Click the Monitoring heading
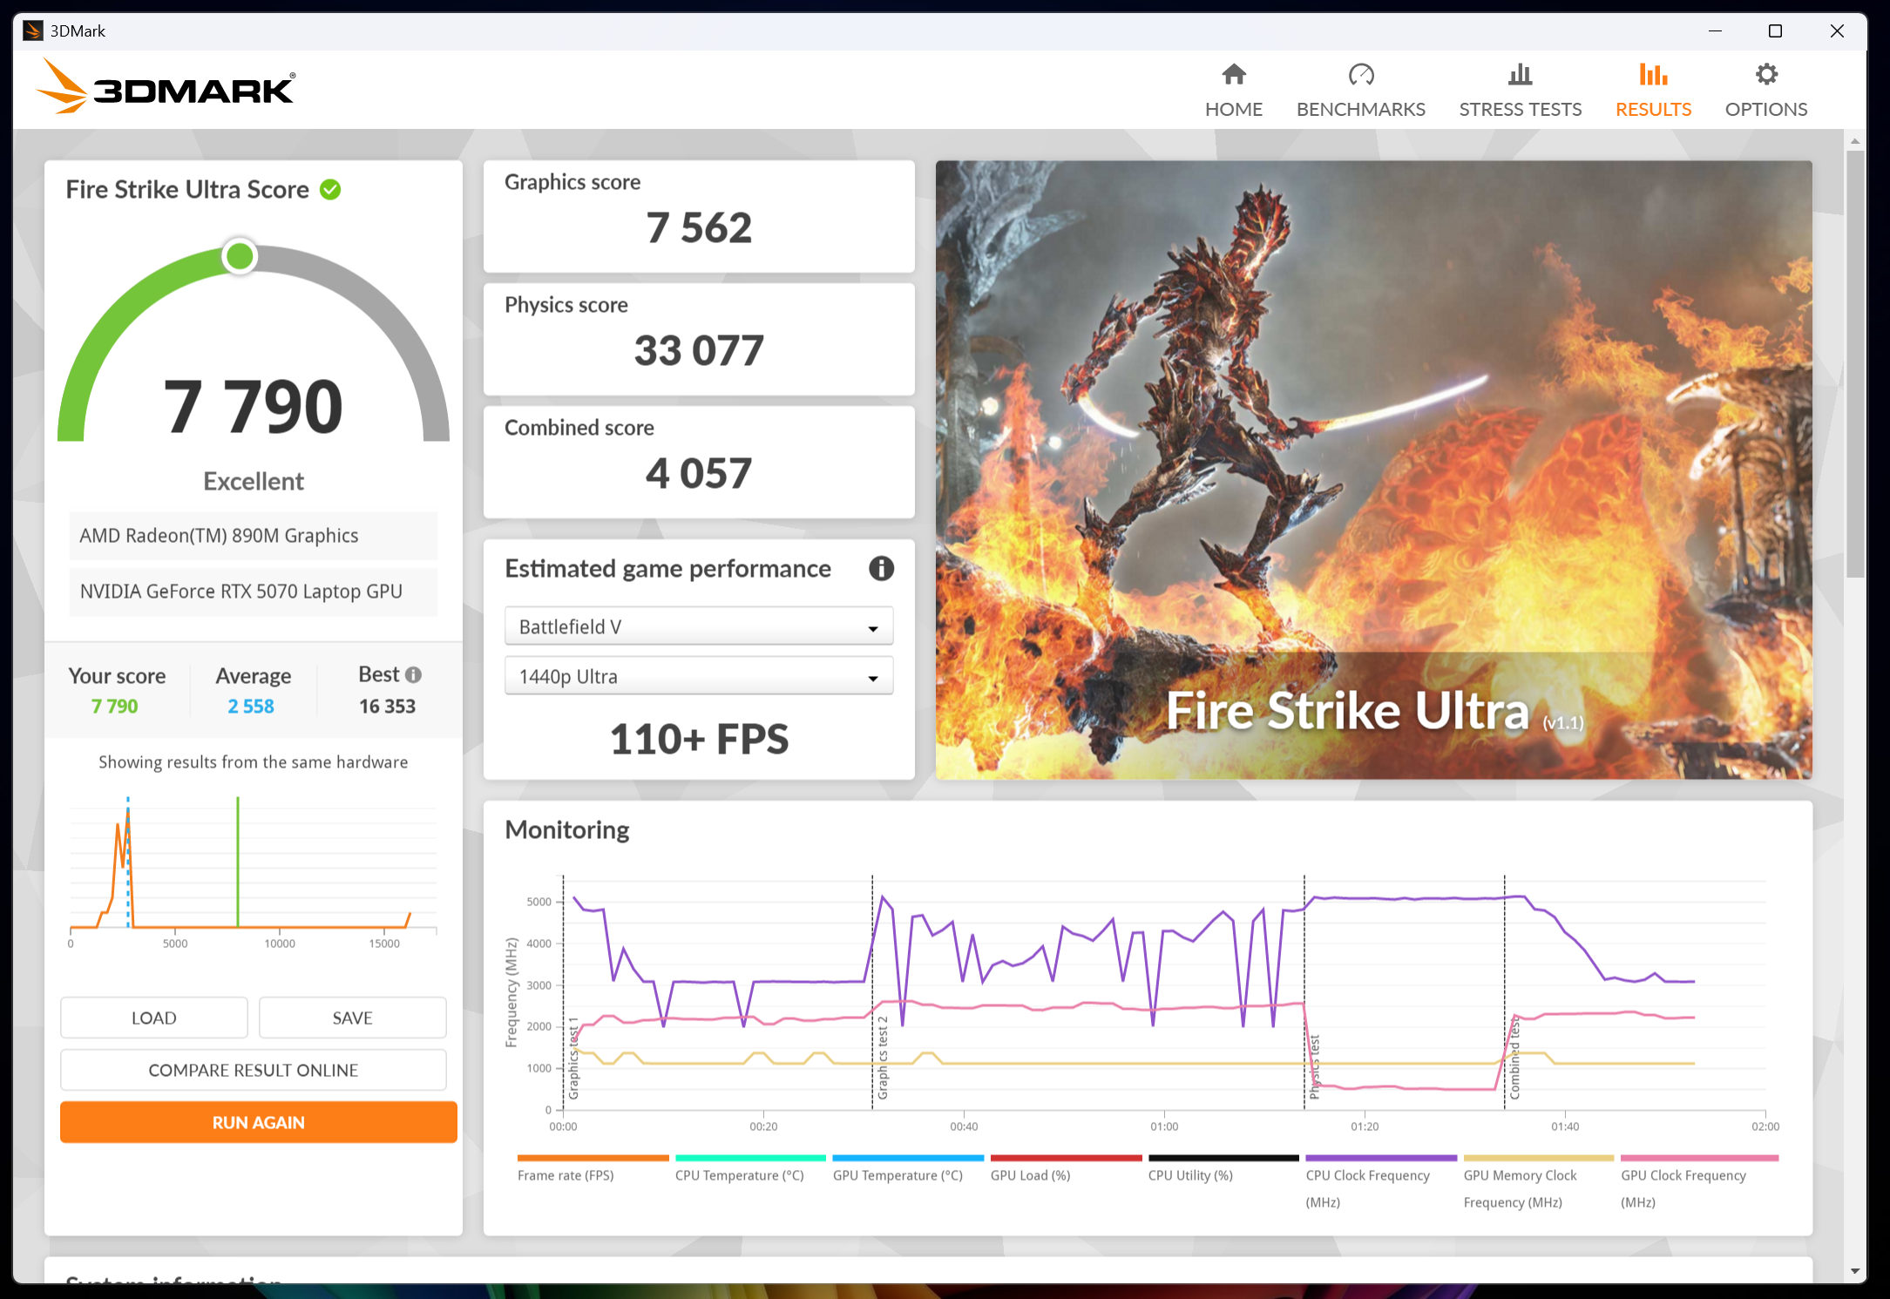The image size is (1890, 1299). [567, 830]
